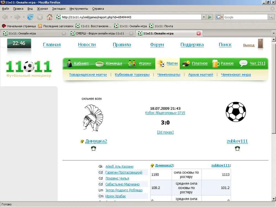
Task: Open the Файл menu
Action: (6, 9)
